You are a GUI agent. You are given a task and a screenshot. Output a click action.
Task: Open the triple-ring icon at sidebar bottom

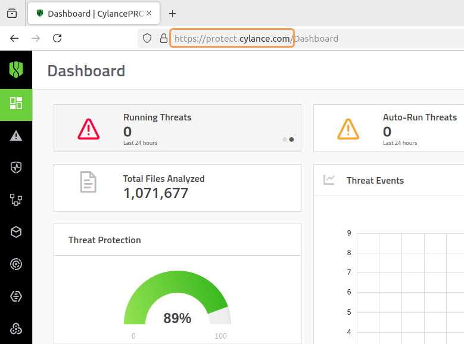pyautogui.click(x=16, y=328)
